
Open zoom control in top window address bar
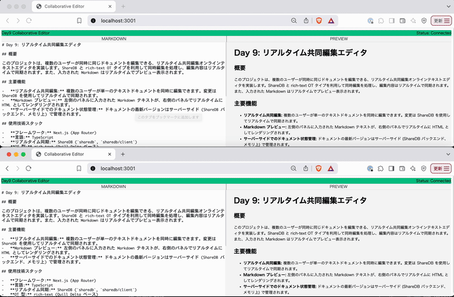(x=294, y=21)
